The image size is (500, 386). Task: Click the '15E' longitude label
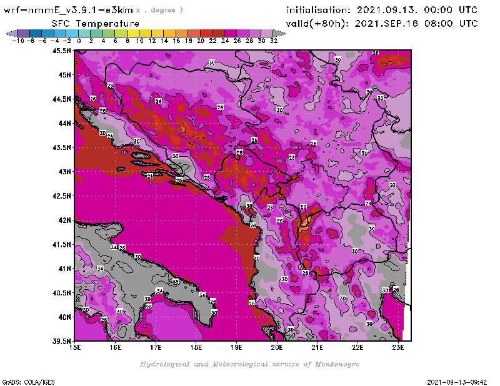(x=75, y=347)
